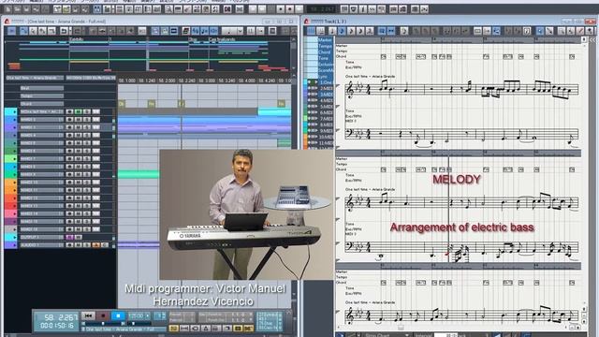The width and height of the screenshot is (599, 337).
Task: Toggle first button on MIDI 4 track row
Action: [x=69, y=135]
